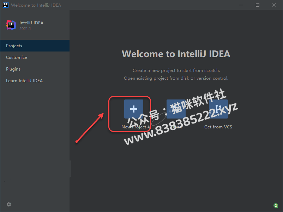283x212 pixels.
Task: Click the 'IntelliJ IDEA' product name in sidebar
Action: tap(31, 23)
